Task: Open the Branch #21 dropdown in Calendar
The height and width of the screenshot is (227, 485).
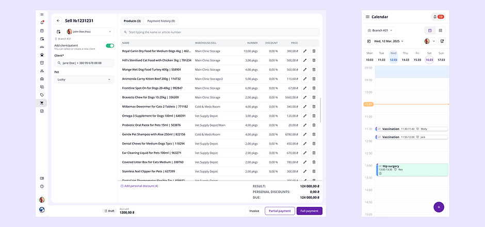Action: (x=380, y=30)
